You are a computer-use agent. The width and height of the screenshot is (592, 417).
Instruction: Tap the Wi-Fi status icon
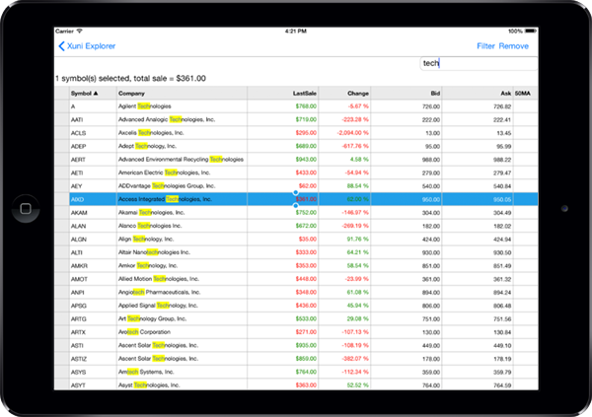[80, 31]
